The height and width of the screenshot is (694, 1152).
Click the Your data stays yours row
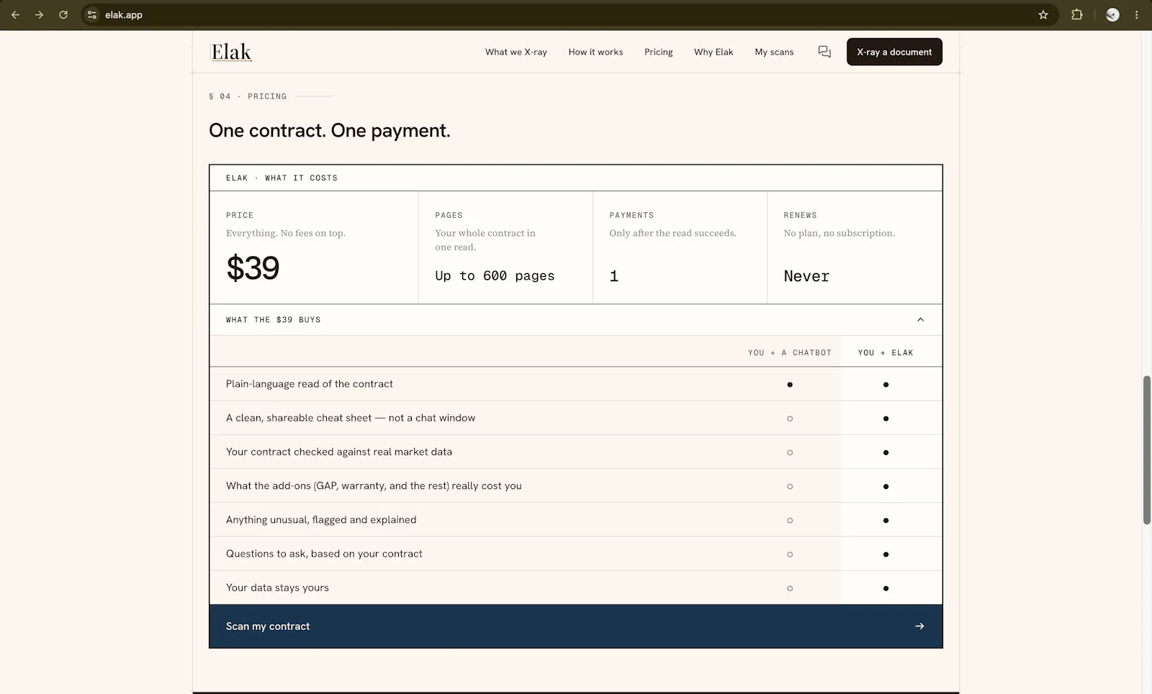point(576,588)
